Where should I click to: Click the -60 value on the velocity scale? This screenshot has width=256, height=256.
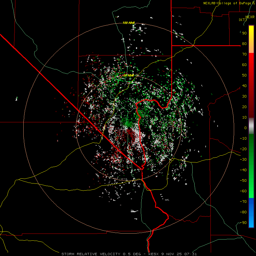tap(243, 191)
